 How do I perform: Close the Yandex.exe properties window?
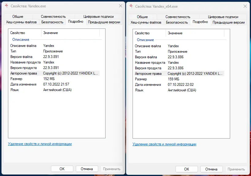(x=120, y=6)
